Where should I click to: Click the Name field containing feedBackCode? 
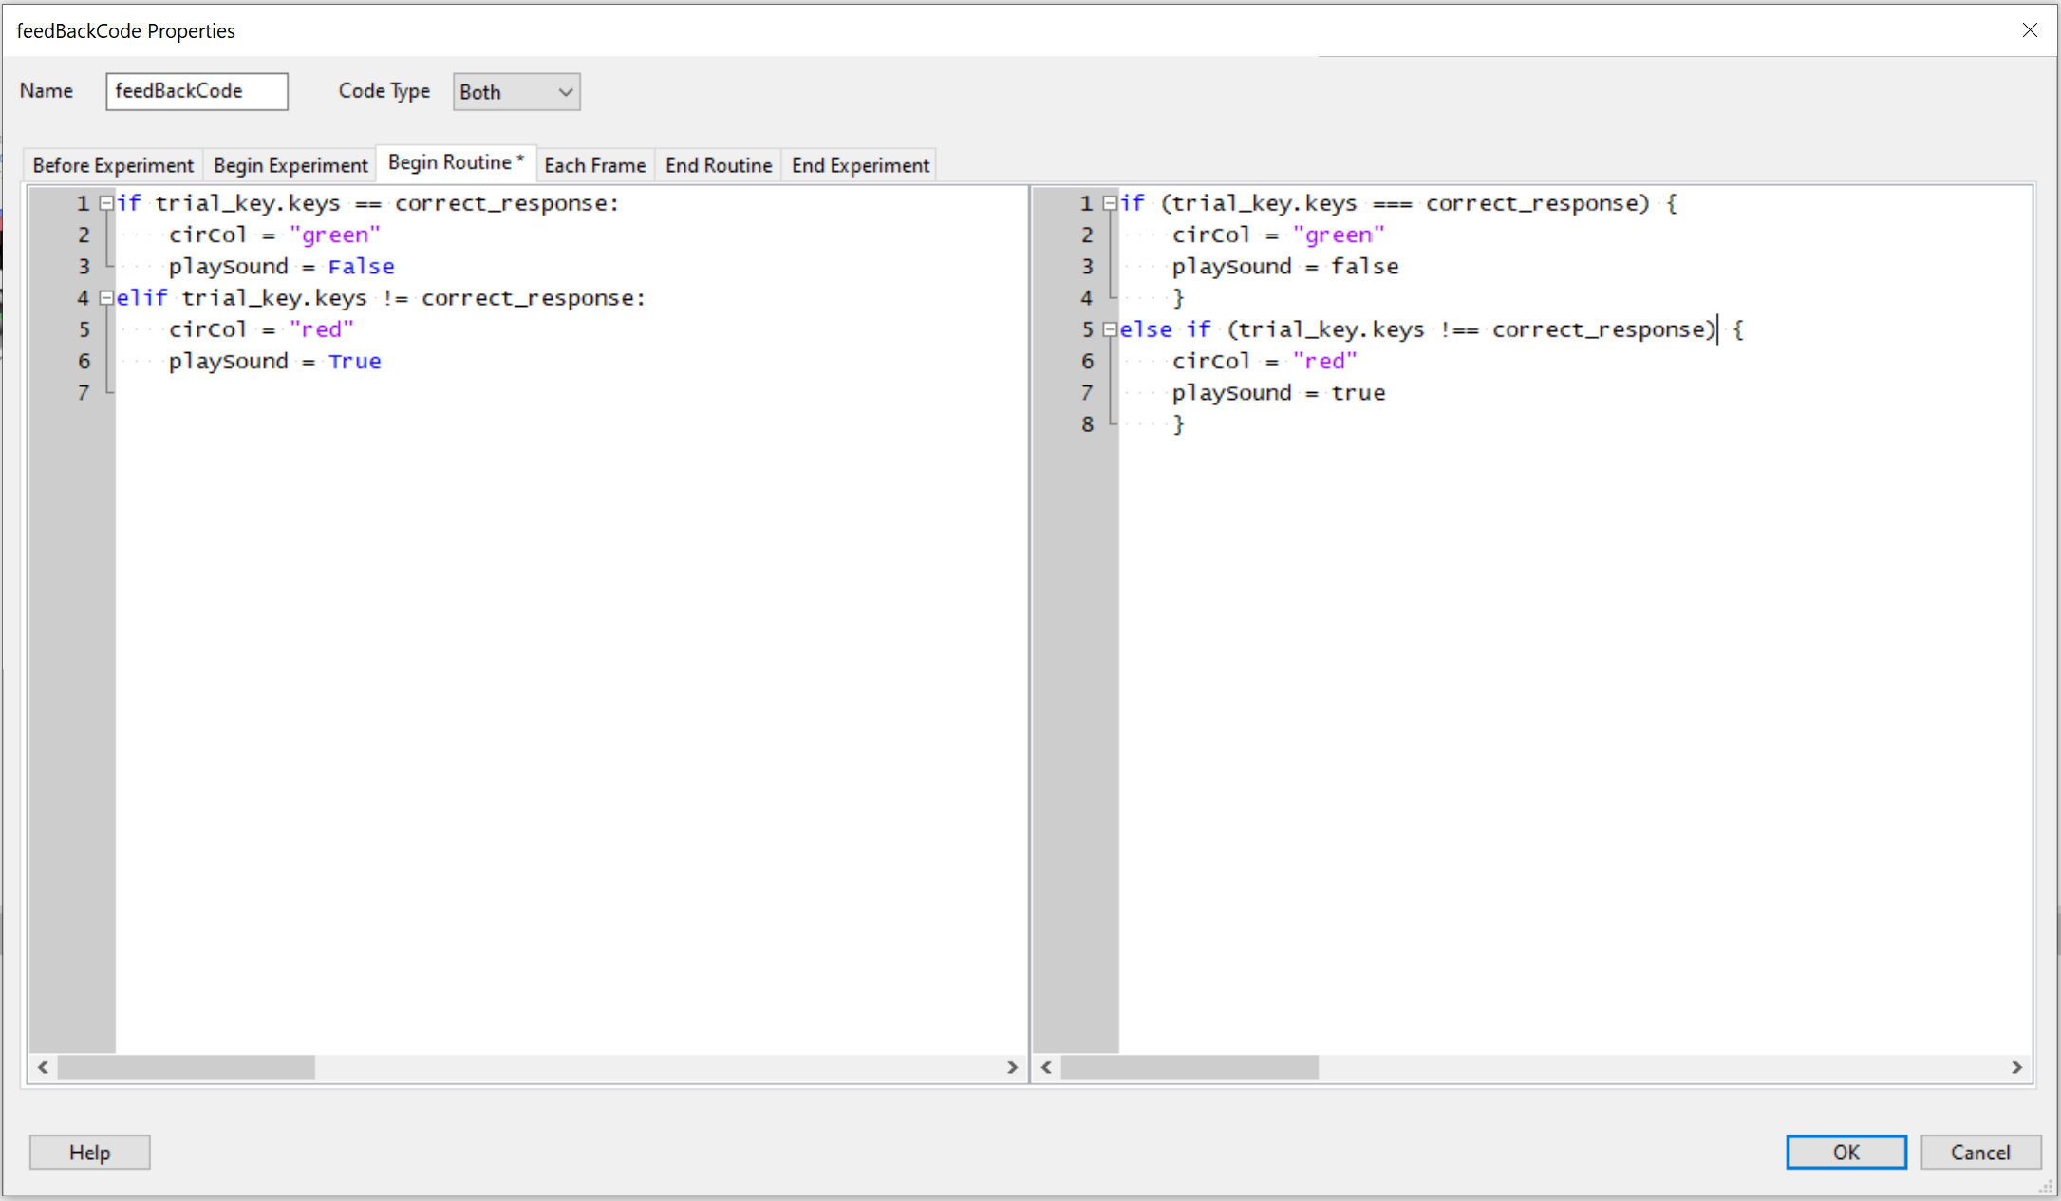point(197,91)
